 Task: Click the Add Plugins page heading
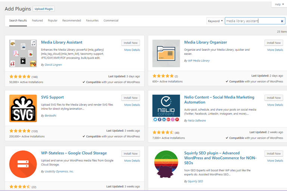coord(18,9)
